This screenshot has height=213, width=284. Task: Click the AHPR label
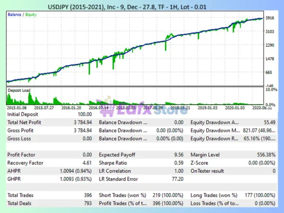click(x=14, y=171)
